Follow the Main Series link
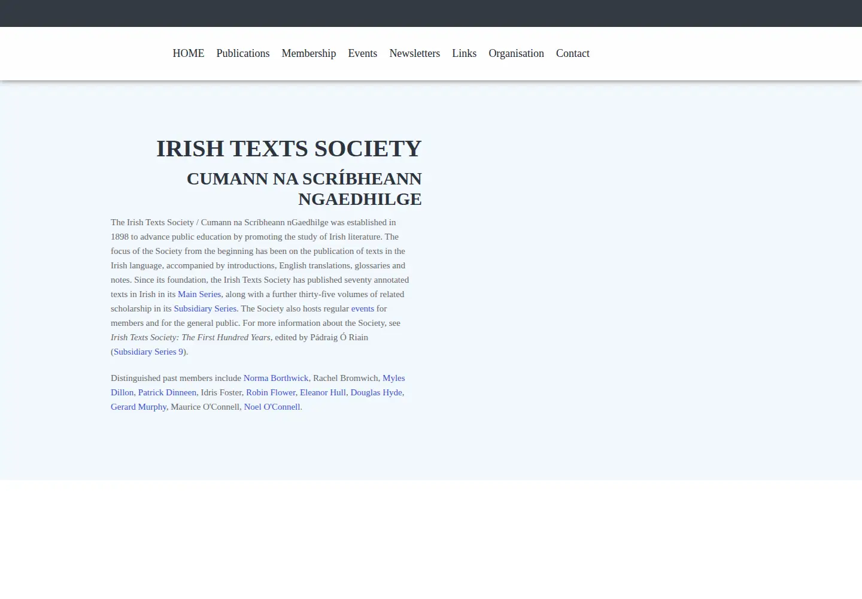Viewport: 862px width, 599px height. (x=199, y=294)
